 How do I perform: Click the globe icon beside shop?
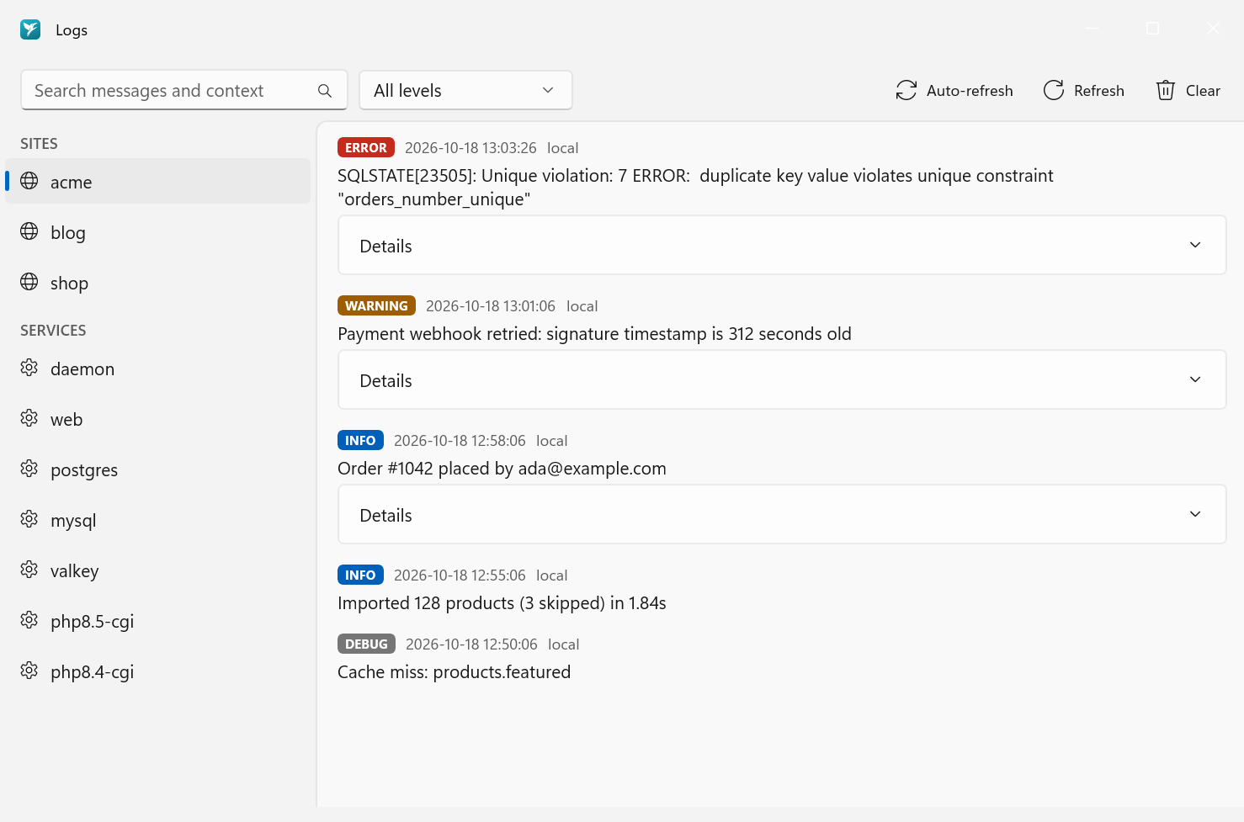click(29, 282)
